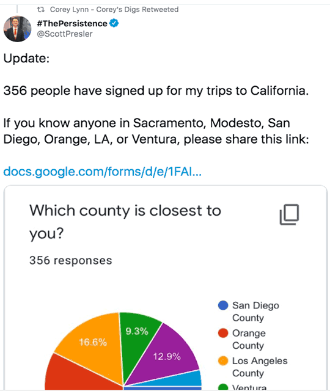
Task: Click the 356 responses text
Action: 71,260
